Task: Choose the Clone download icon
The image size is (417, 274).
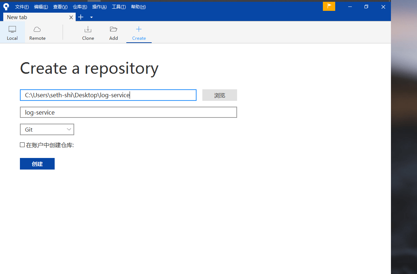Action: coord(88,29)
